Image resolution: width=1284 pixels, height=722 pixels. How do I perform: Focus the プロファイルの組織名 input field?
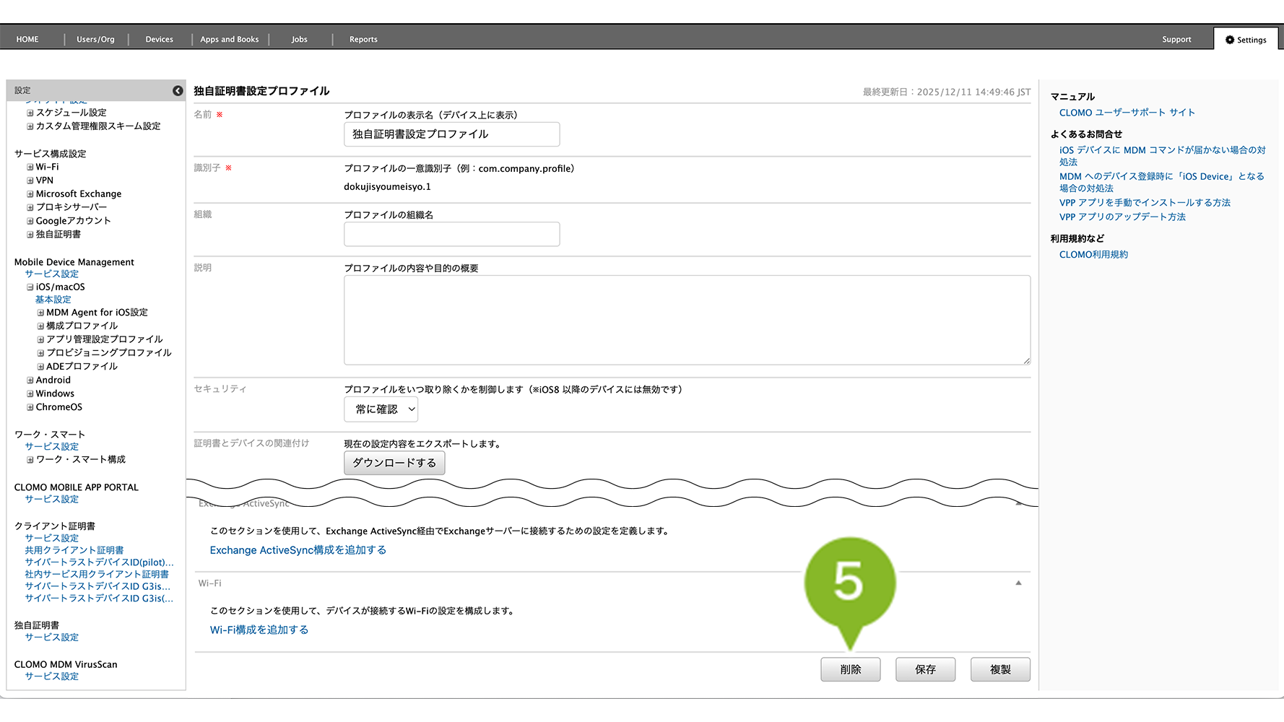[x=451, y=234]
